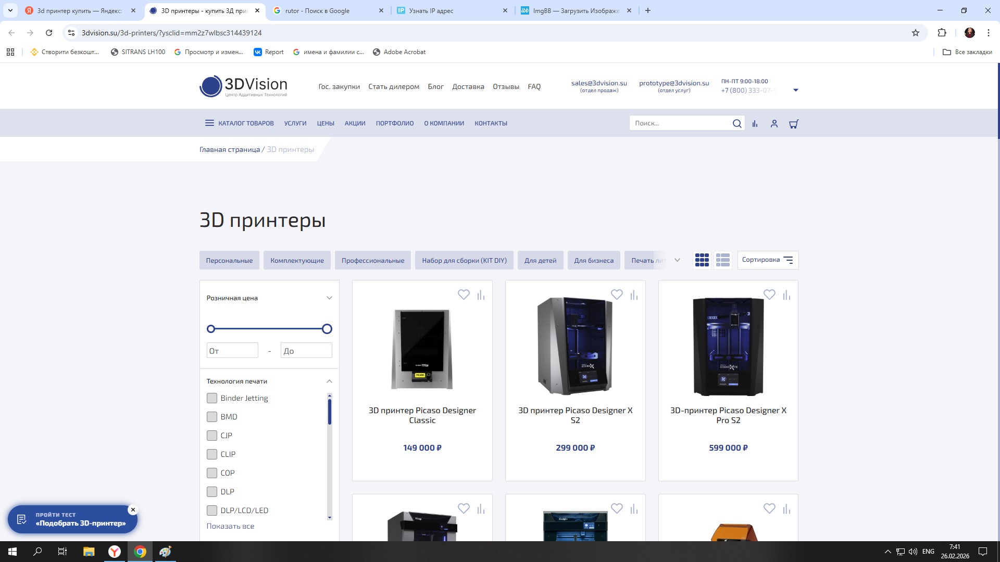Collapse the Технология печати section

329,381
